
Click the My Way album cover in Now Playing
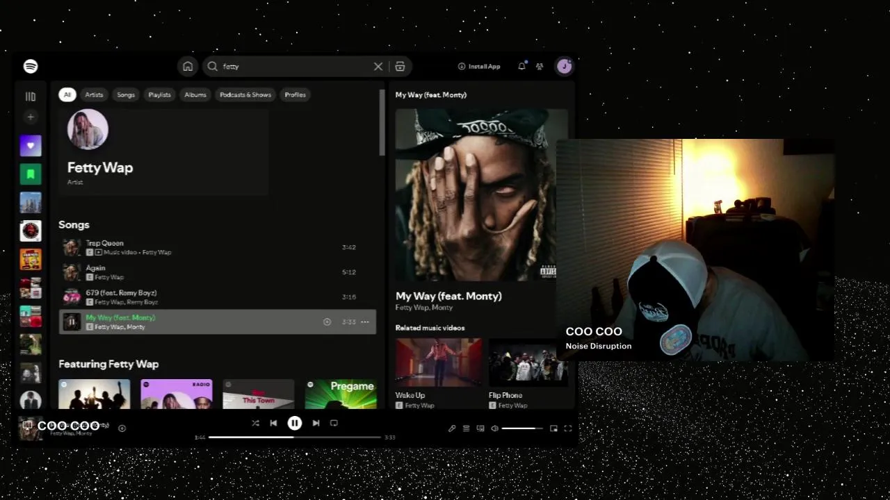pyautogui.click(x=481, y=194)
